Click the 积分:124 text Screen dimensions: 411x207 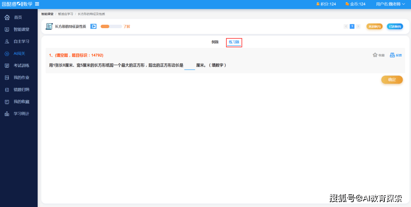[328, 4]
